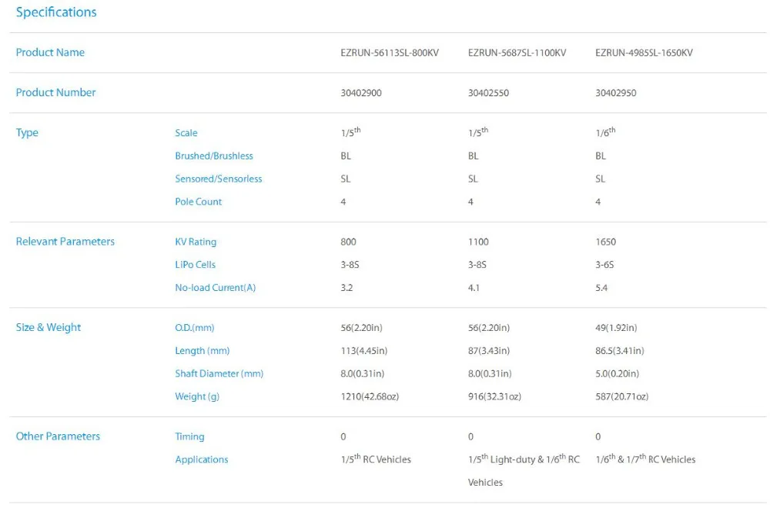
Task: Click the Pole Count label
Action: point(199,202)
